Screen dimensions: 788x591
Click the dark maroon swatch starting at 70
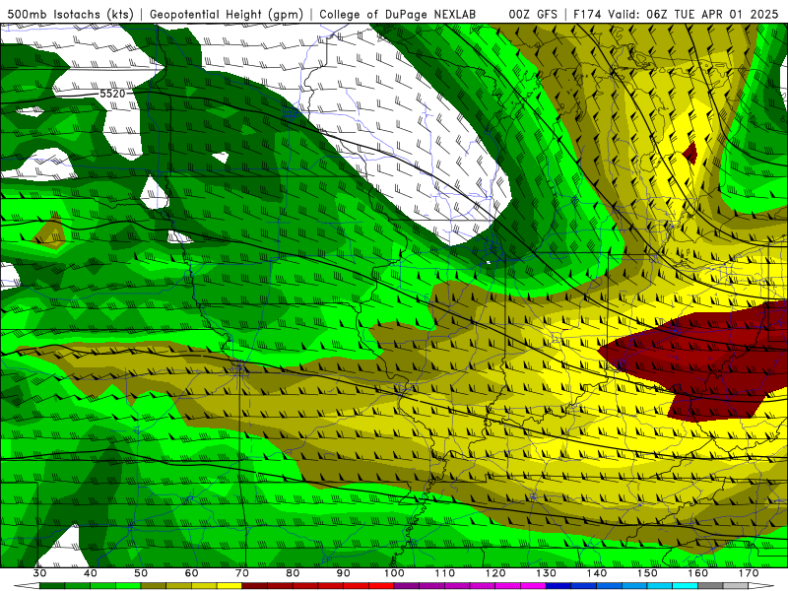(x=255, y=586)
